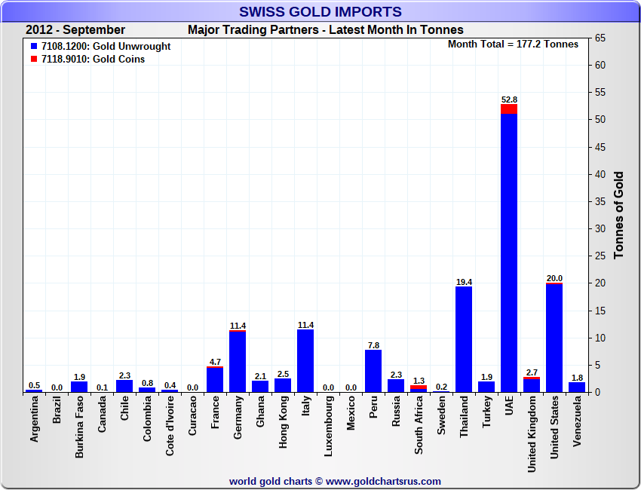
Task: Click the Venezuela bar
Action: (x=577, y=387)
